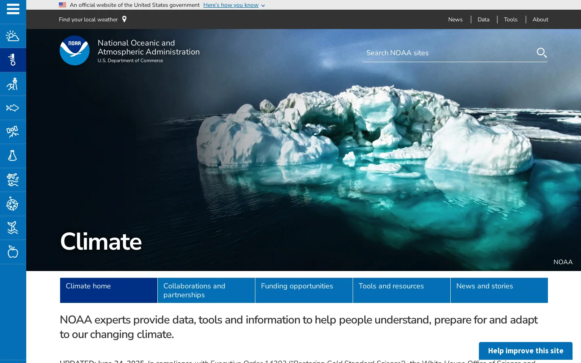The height and width of the screenshot is (363, 581).
Task: Click the Help improve this site button
Action: pos(525,351)
